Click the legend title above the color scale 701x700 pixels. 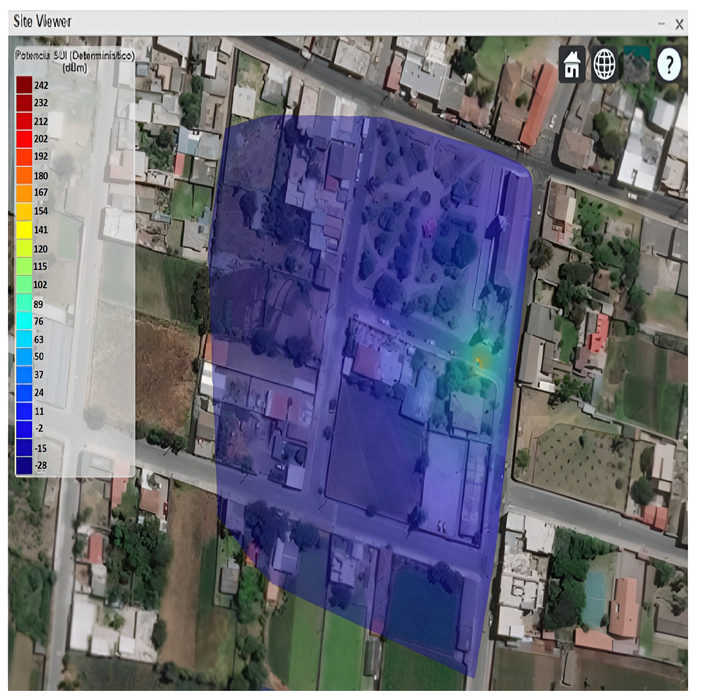(75, 61)
